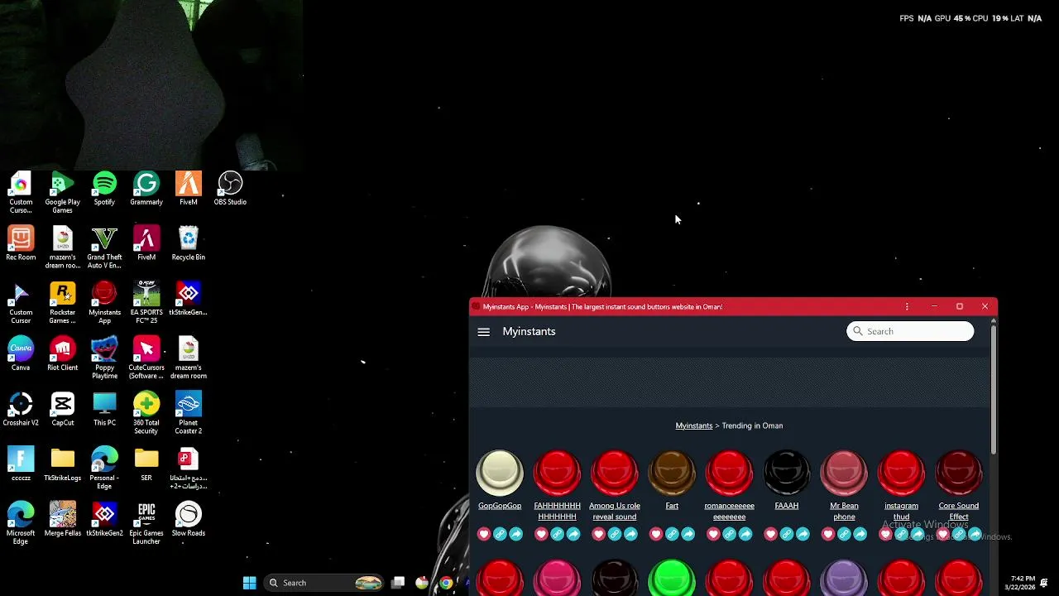Select the Canva desktop icon
The height and width of the screenshot is (596, 1059).
coord(21,354)
